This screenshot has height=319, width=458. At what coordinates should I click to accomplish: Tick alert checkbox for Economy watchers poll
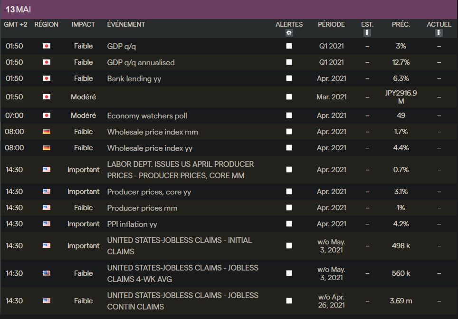(x=289, y=116)
